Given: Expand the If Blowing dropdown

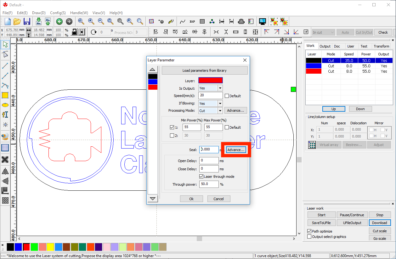Looking at the screenshot, I should (x=220, y=103).
